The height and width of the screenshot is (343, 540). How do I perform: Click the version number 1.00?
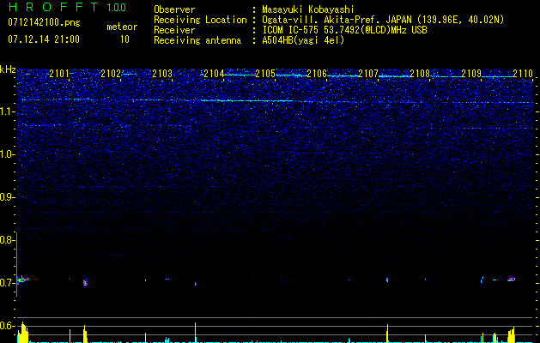(116, 8)
